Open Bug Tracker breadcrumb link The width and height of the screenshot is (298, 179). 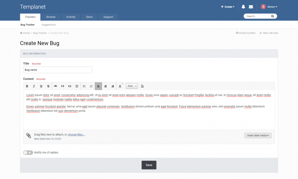point(40,33)
